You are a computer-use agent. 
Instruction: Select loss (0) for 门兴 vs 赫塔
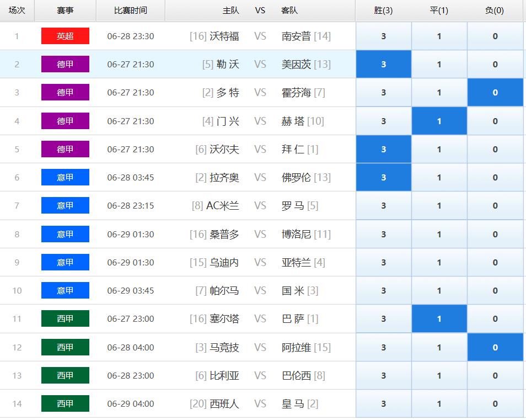495,121
